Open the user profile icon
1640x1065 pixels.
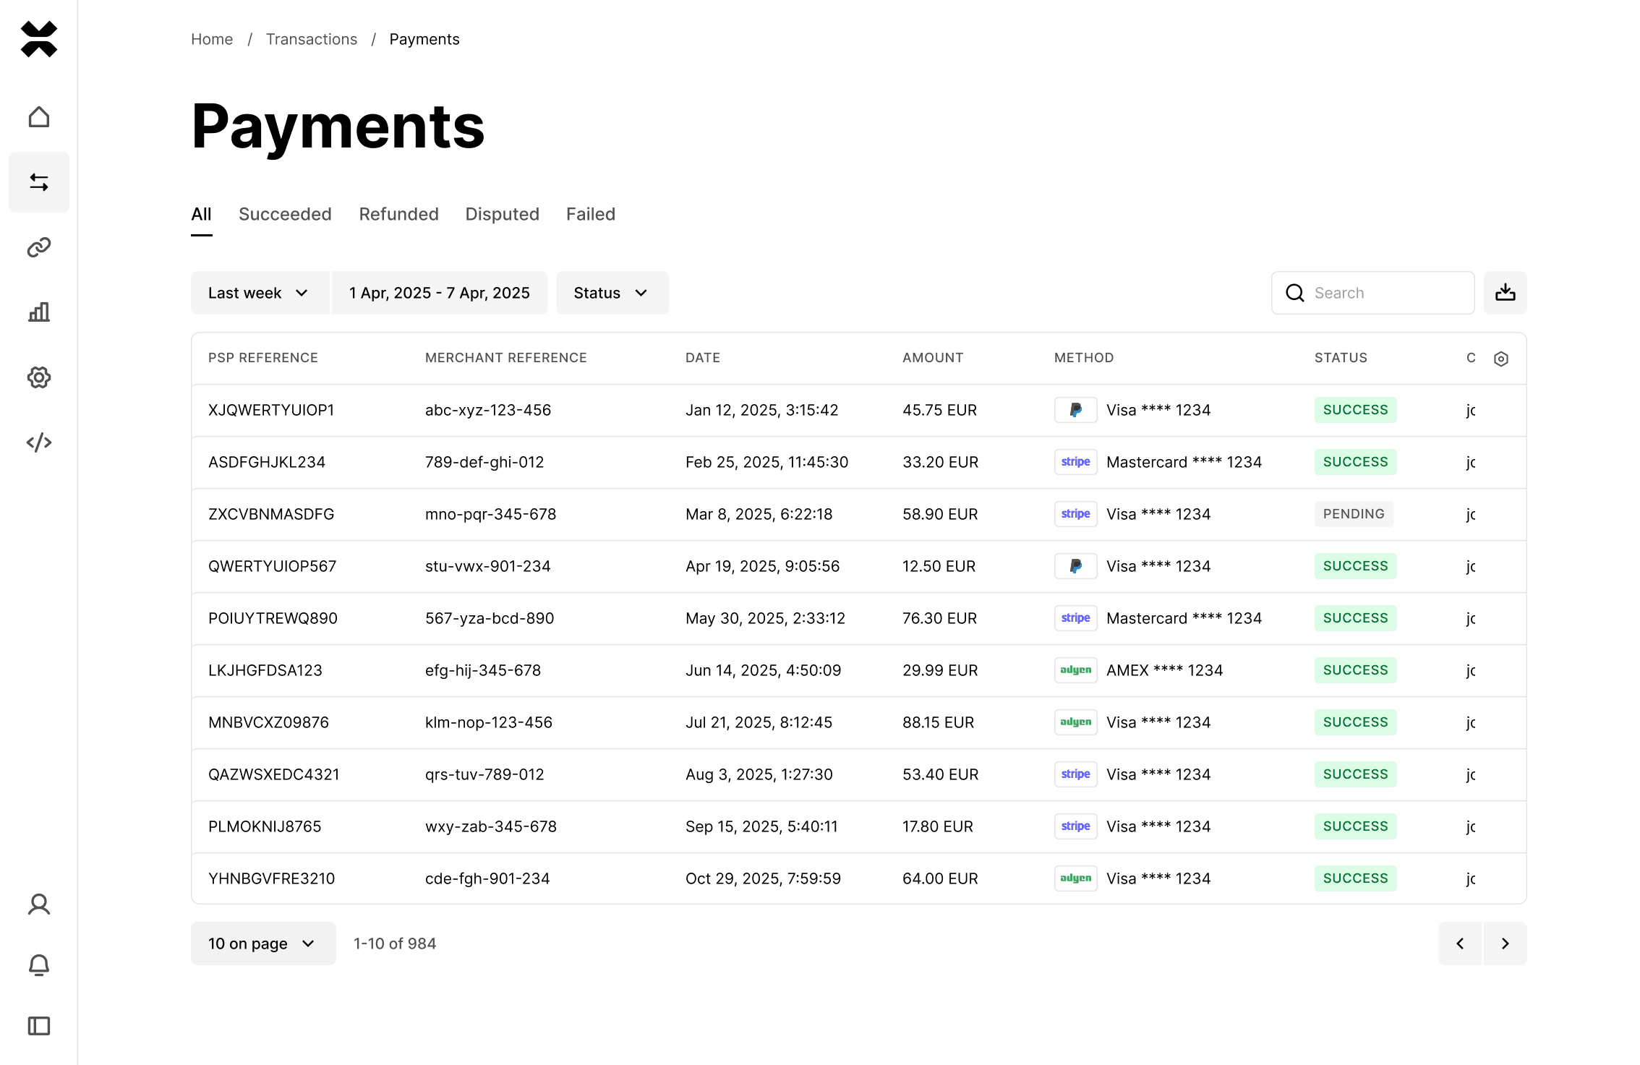coord(39,904)
